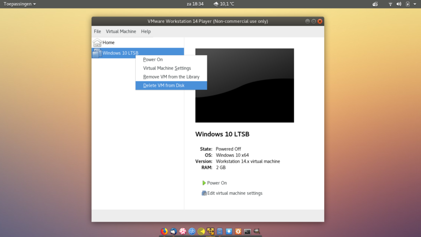Expand the system menu arrow in top bar

pos(415,4)
